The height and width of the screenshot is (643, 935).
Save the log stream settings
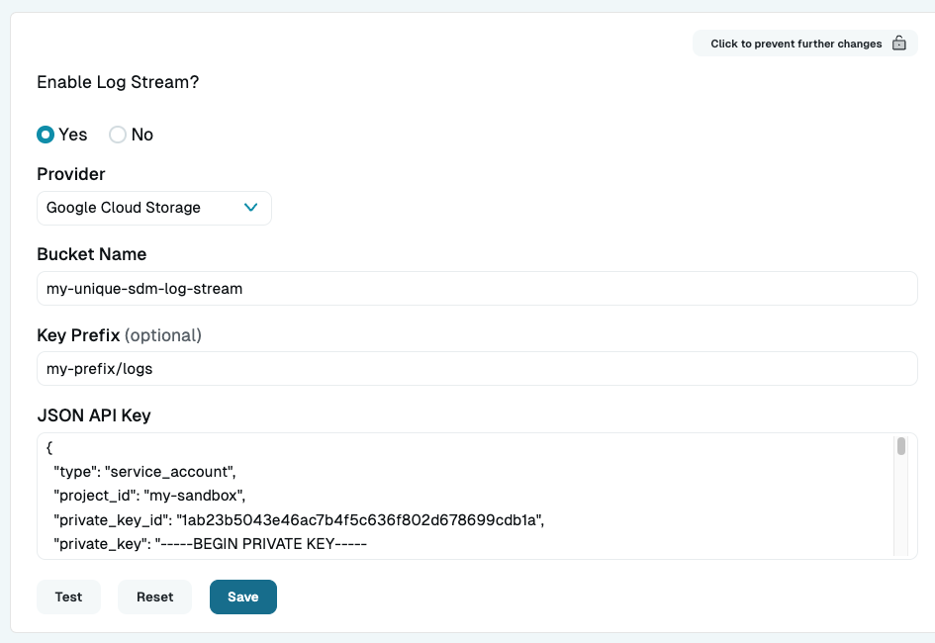pyautogui.click(x=242, y=597)
